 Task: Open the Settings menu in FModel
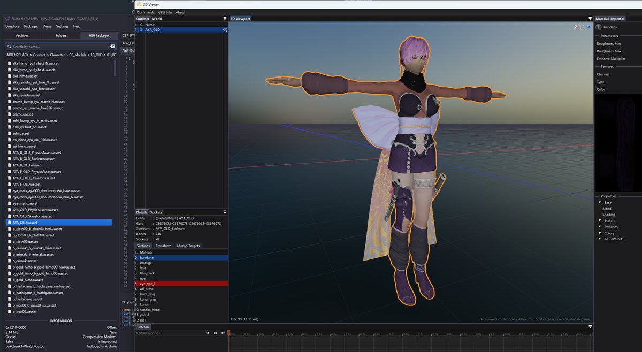(62, 26)
